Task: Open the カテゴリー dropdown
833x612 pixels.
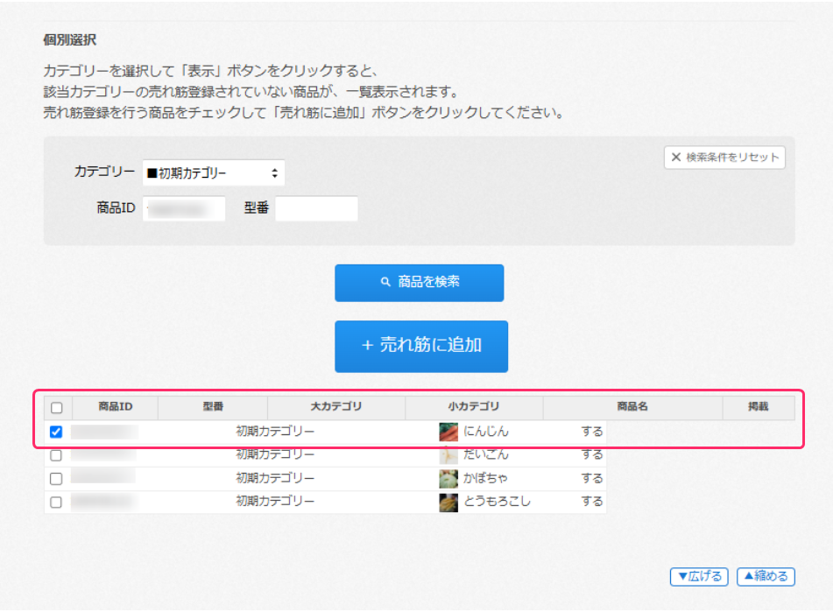Action: 213,173
